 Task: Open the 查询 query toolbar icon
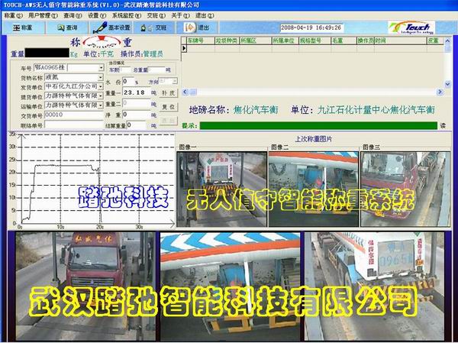(x=66, y=27)
